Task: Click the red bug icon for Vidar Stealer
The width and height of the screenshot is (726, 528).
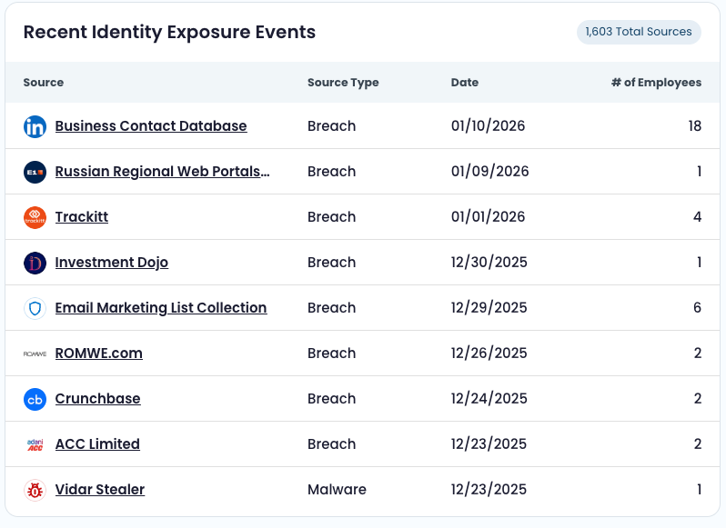Action: pyautogui.click(x=35, y=490)
